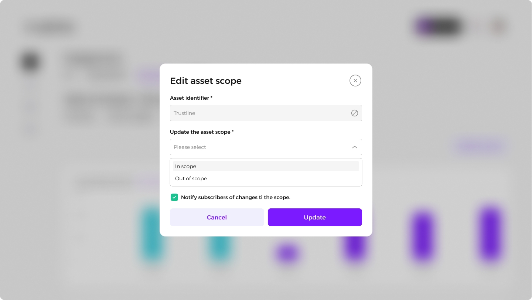Collapse the scope dropdown using the chevron arrow
The image size is (532, 300).
pyautogui.click(x=354, y=147)
